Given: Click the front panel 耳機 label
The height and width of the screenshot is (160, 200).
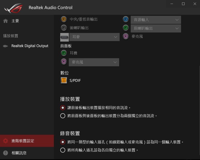Looking at the screenshot, I should [73, 53].
